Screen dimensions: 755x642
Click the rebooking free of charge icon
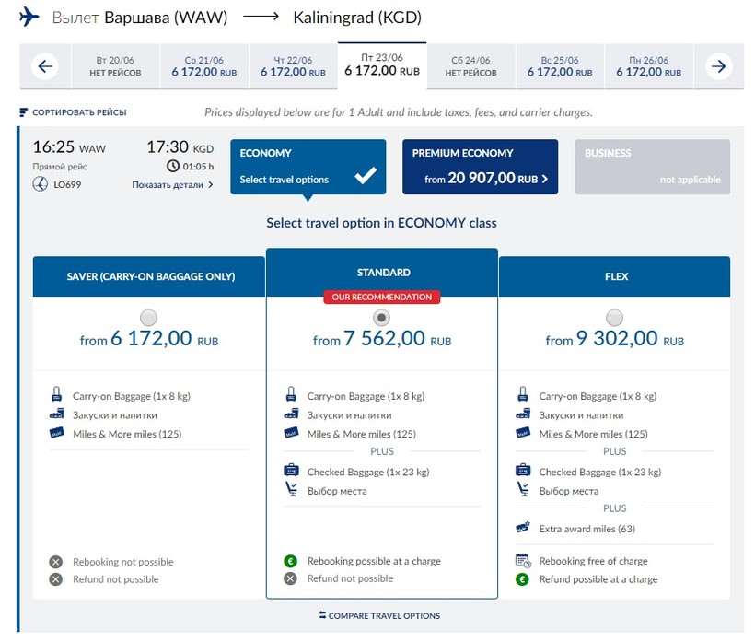pos(523,561)
